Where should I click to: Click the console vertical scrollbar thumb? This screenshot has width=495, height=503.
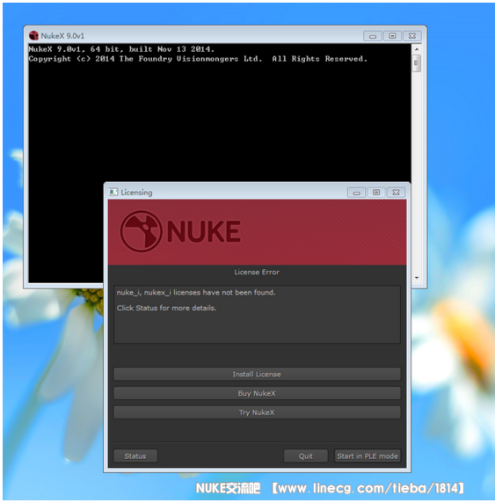pyautogui.click(x=417, y=63)
